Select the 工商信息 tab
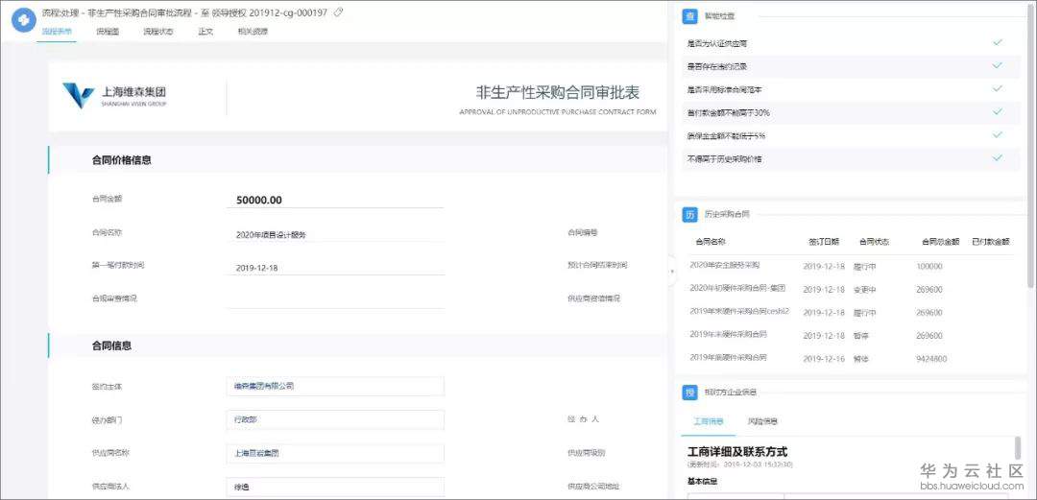 pos(709,420)
